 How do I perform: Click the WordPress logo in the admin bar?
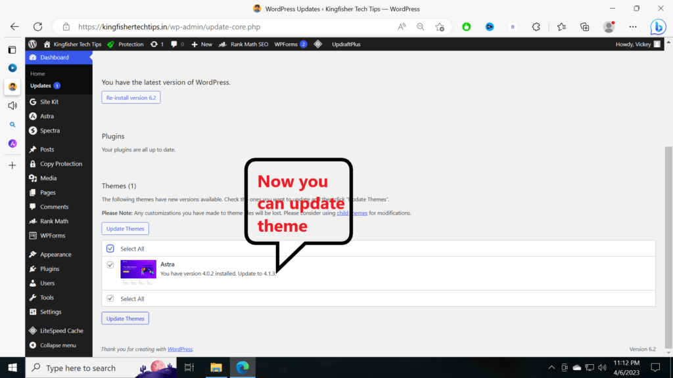click(x=33, y=44)
